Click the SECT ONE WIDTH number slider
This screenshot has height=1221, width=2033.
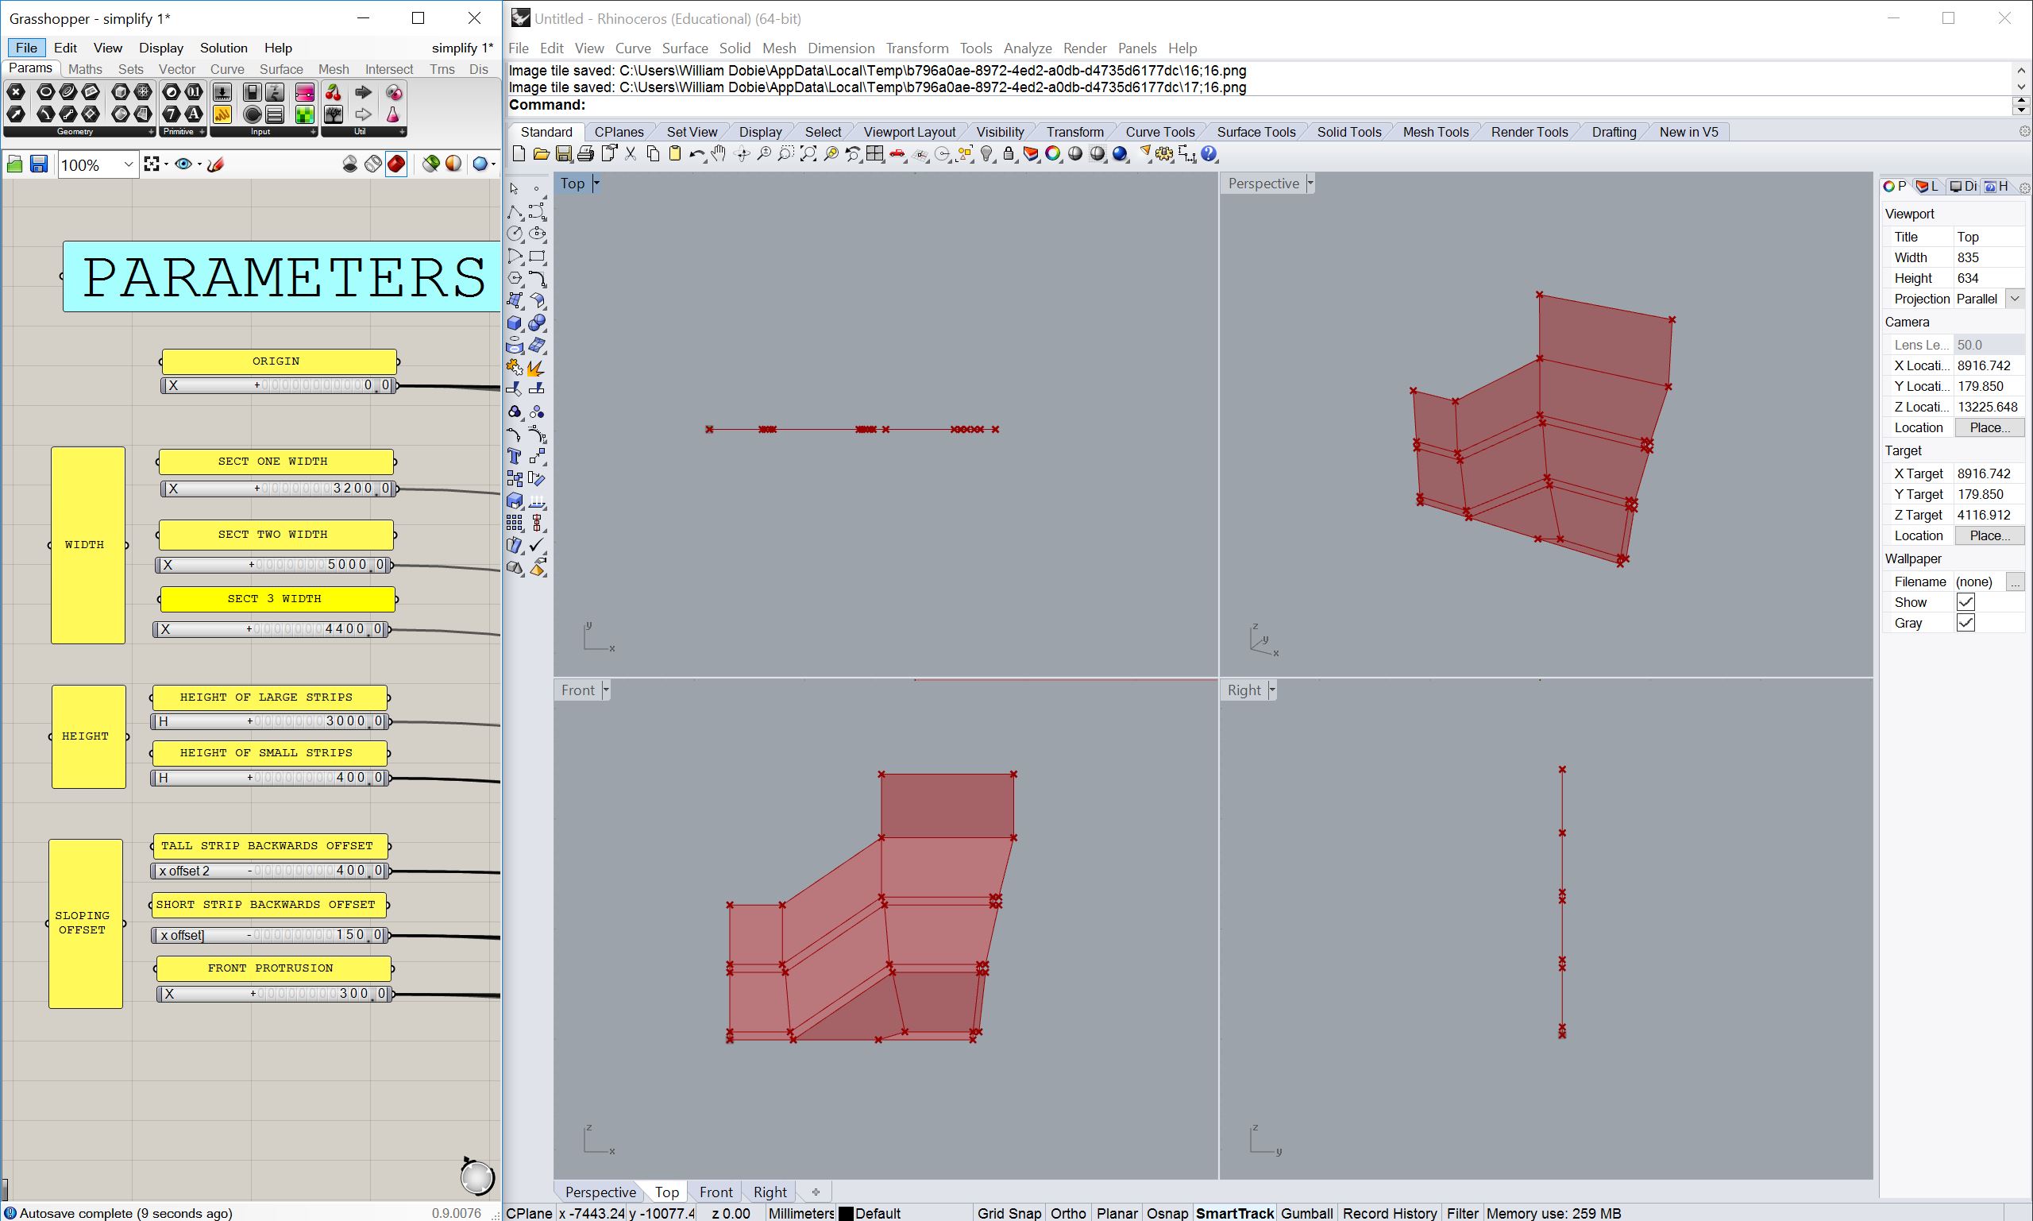pyautogui.click(x=278, y=488)
